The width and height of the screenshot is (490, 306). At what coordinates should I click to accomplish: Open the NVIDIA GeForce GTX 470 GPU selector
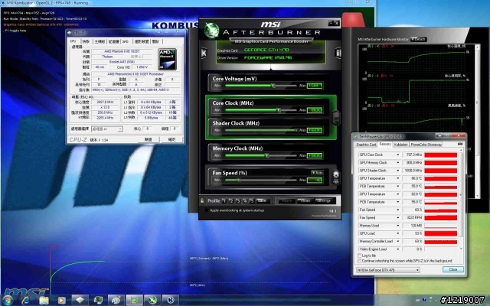point(387,270)
